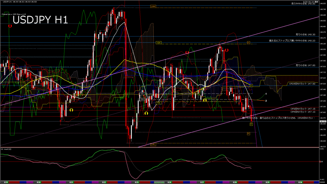Viewport: 327px width, 184px height.
Task: Click the 148.645 price axis value
Action: tap(323, 15)
